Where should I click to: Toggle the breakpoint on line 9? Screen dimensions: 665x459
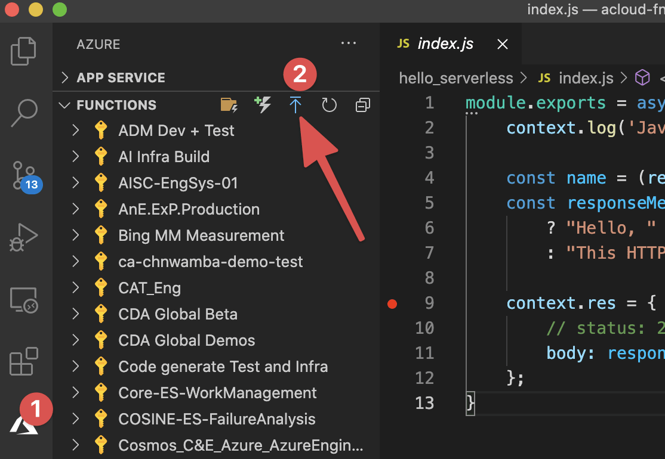pyautogui.click(x=392, y=303)
